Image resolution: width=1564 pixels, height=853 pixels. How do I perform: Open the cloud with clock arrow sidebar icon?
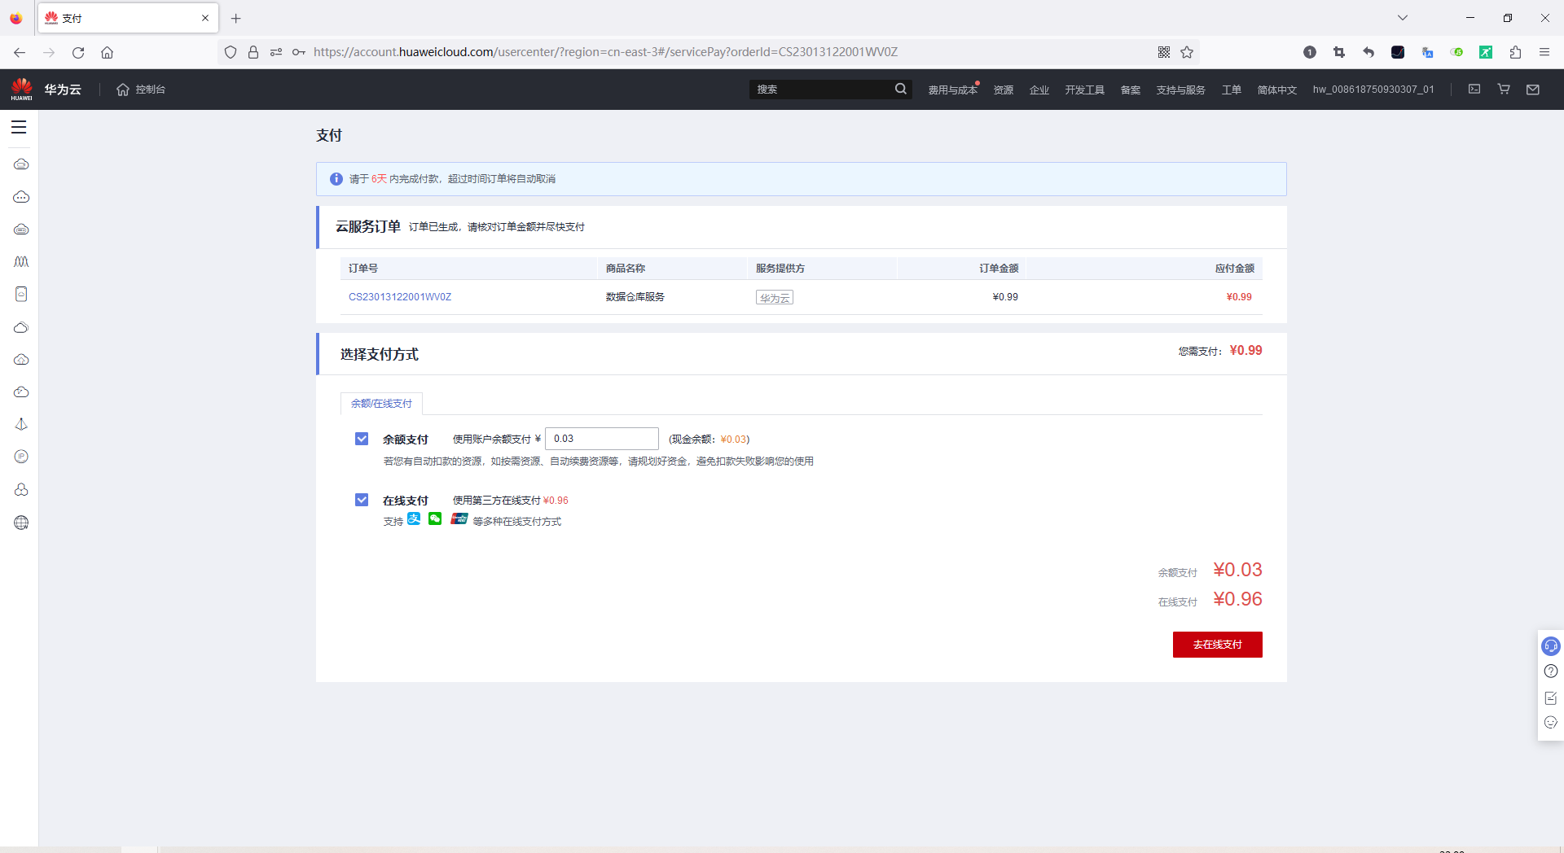pyautogui.click(x=21, y=392)
